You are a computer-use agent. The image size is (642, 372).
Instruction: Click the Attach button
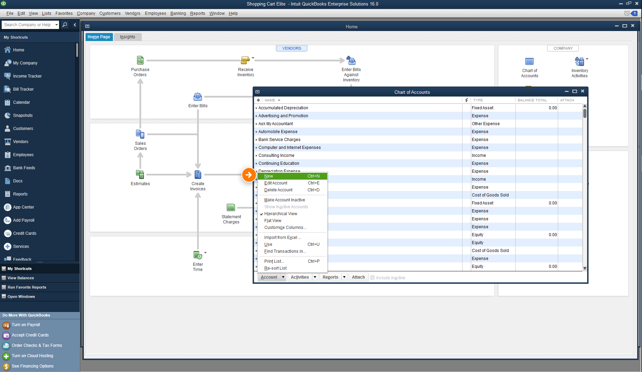coord(358,277)
